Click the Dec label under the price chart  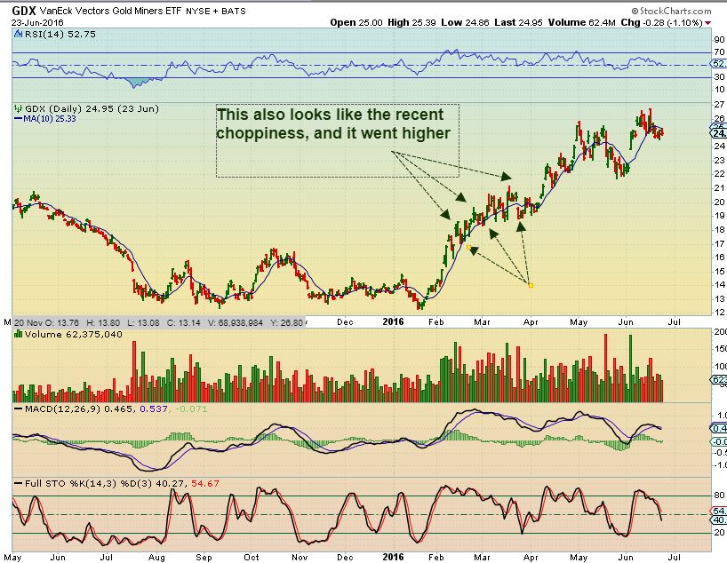345,322
